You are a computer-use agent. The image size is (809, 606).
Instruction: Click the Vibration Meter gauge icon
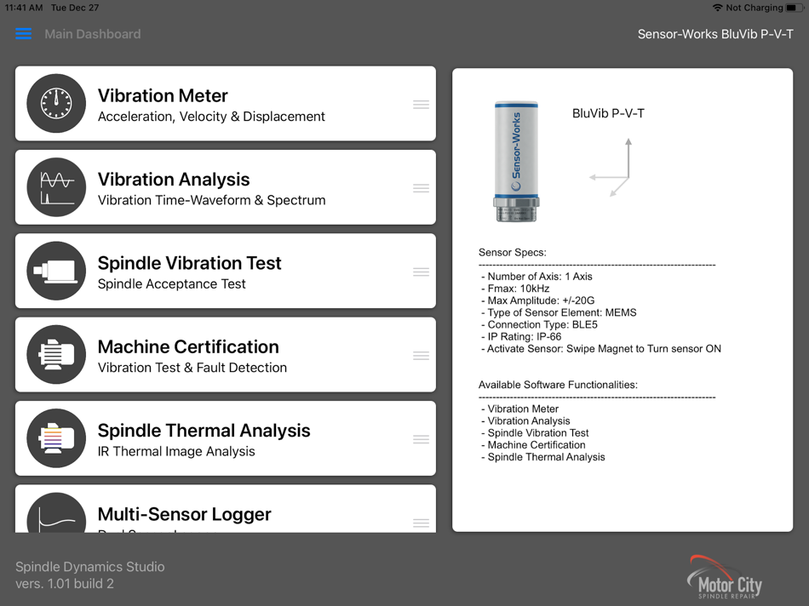pos(56,104)
